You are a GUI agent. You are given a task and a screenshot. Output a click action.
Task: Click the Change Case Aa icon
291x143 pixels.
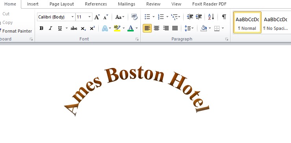pyautogui.click(x=118, y=17)
